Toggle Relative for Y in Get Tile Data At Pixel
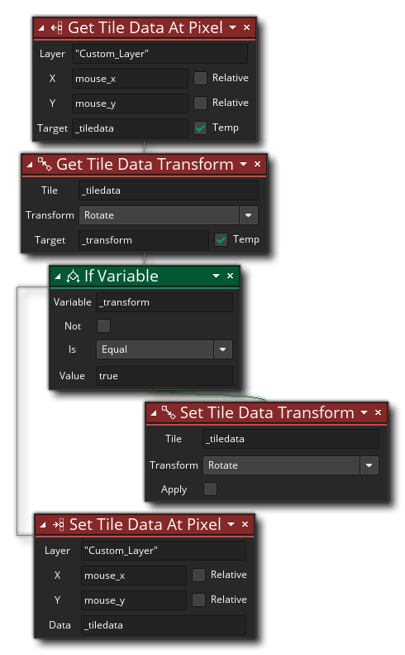The width and height of the screenshot is (405, 655). pyautogui.click(x=200, y=103)
